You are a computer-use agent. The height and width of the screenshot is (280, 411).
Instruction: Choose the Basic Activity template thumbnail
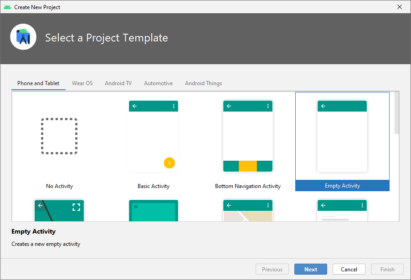pyautogui.click(x=154, y=136)
